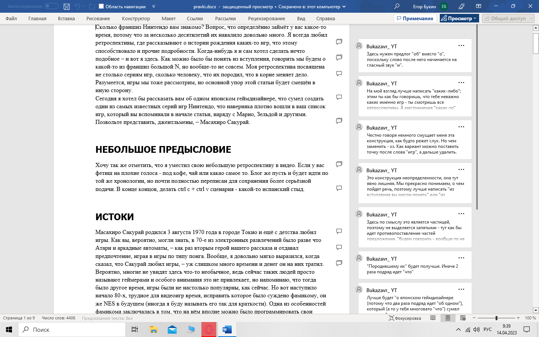The height and width of the screenshot is (337, 539).
Task: Click the Save icon in title bar
Action: [67, 6]
